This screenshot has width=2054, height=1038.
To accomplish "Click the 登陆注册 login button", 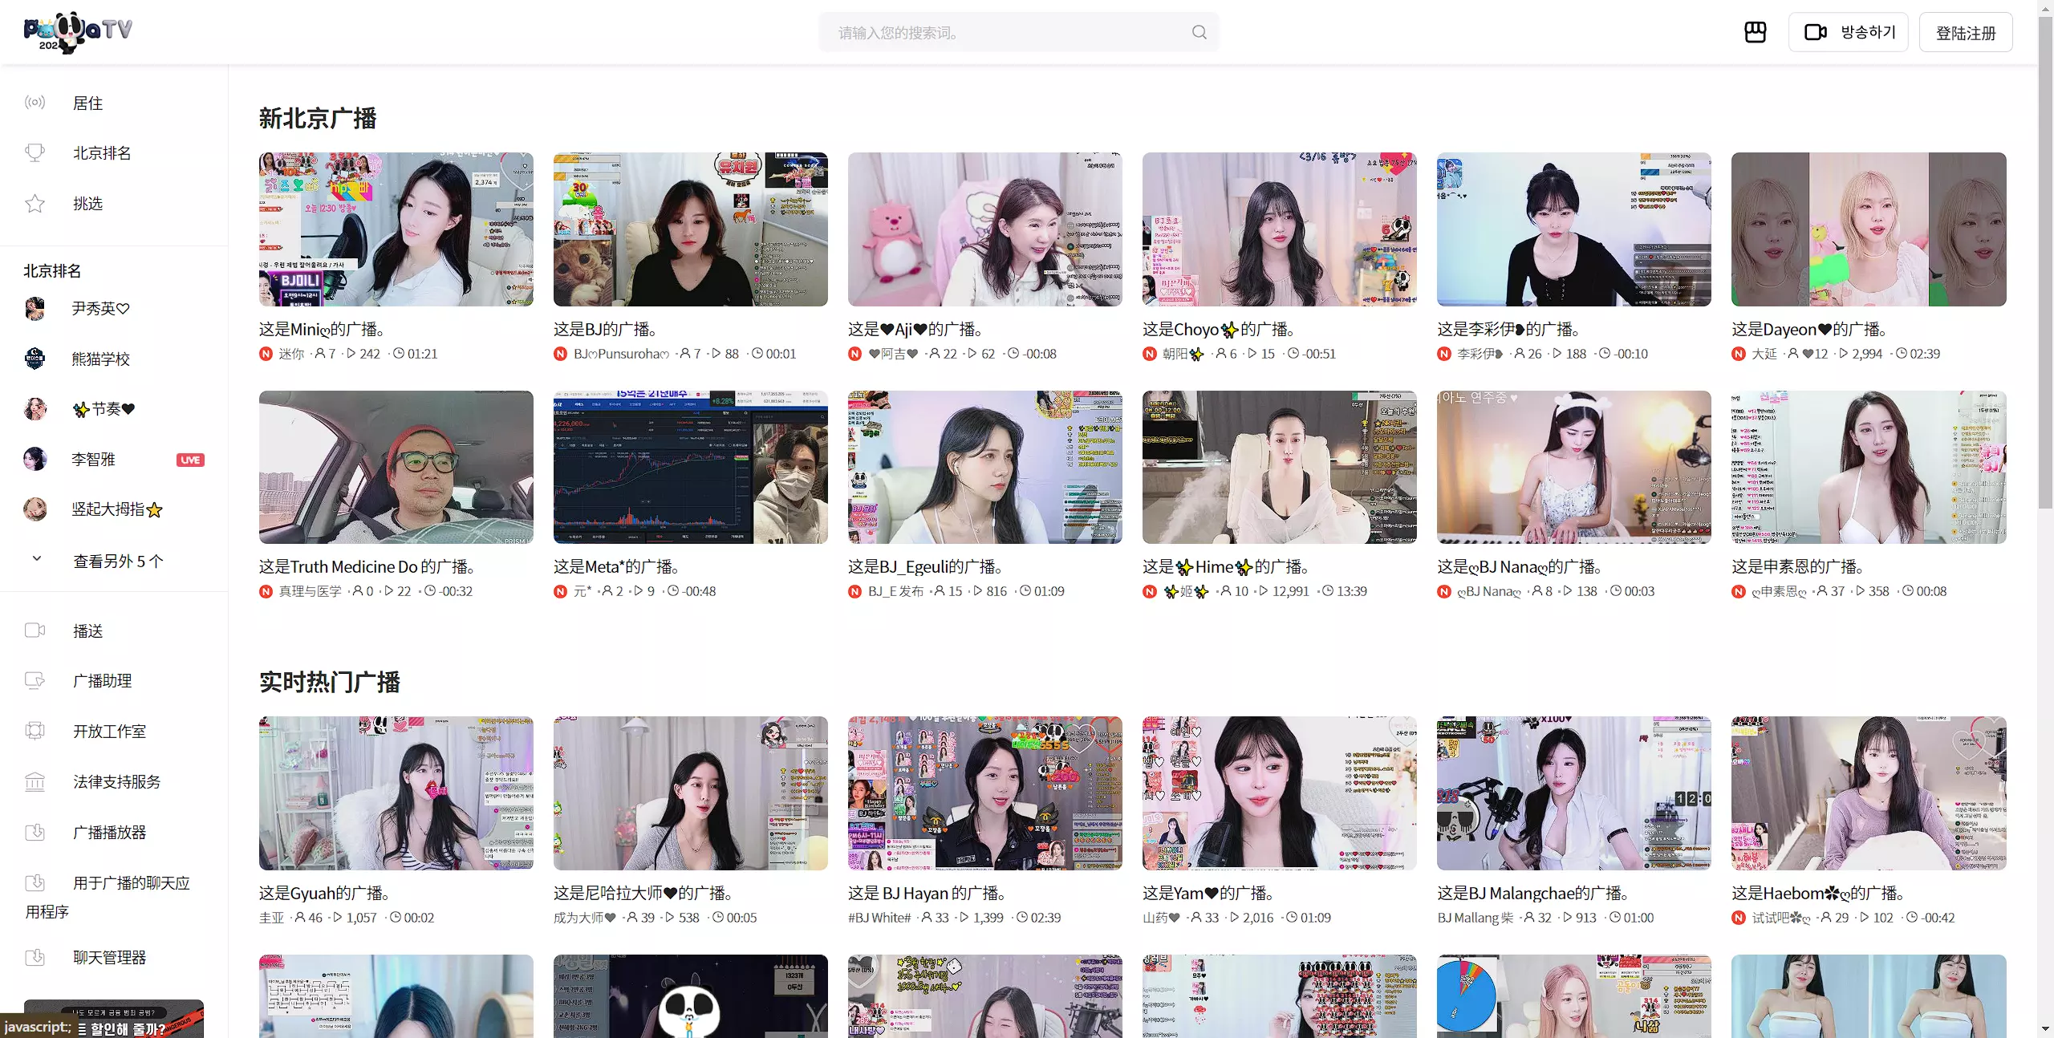I will click(x=1965, y=33).
